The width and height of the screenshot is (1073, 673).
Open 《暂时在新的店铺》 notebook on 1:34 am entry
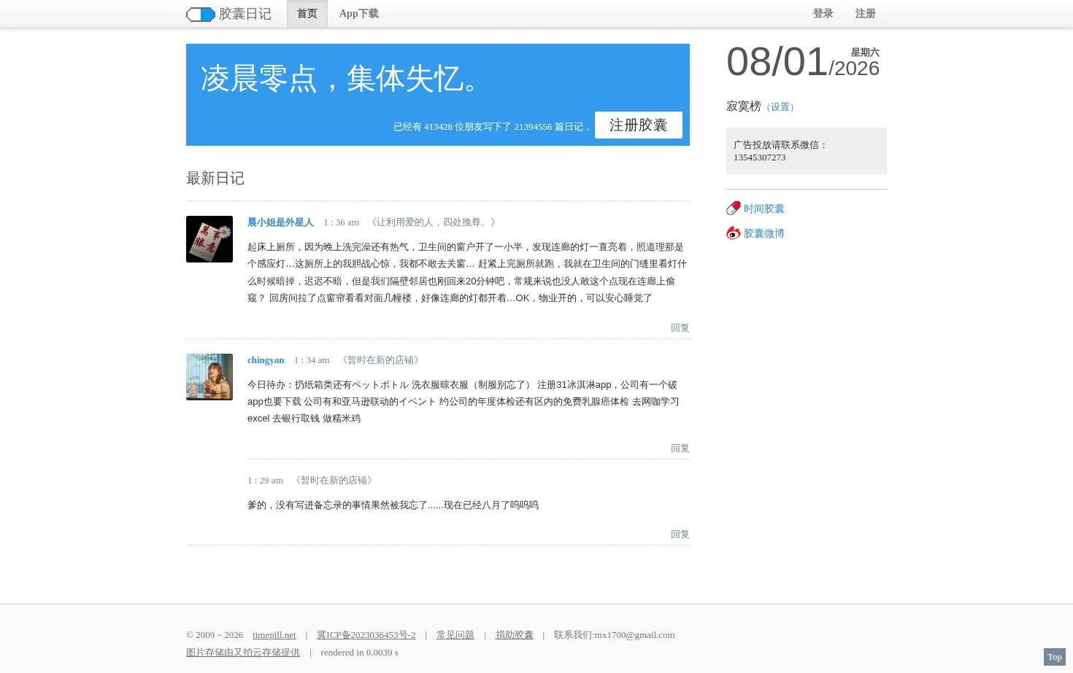pyautogui.click(x=381, y=360)
